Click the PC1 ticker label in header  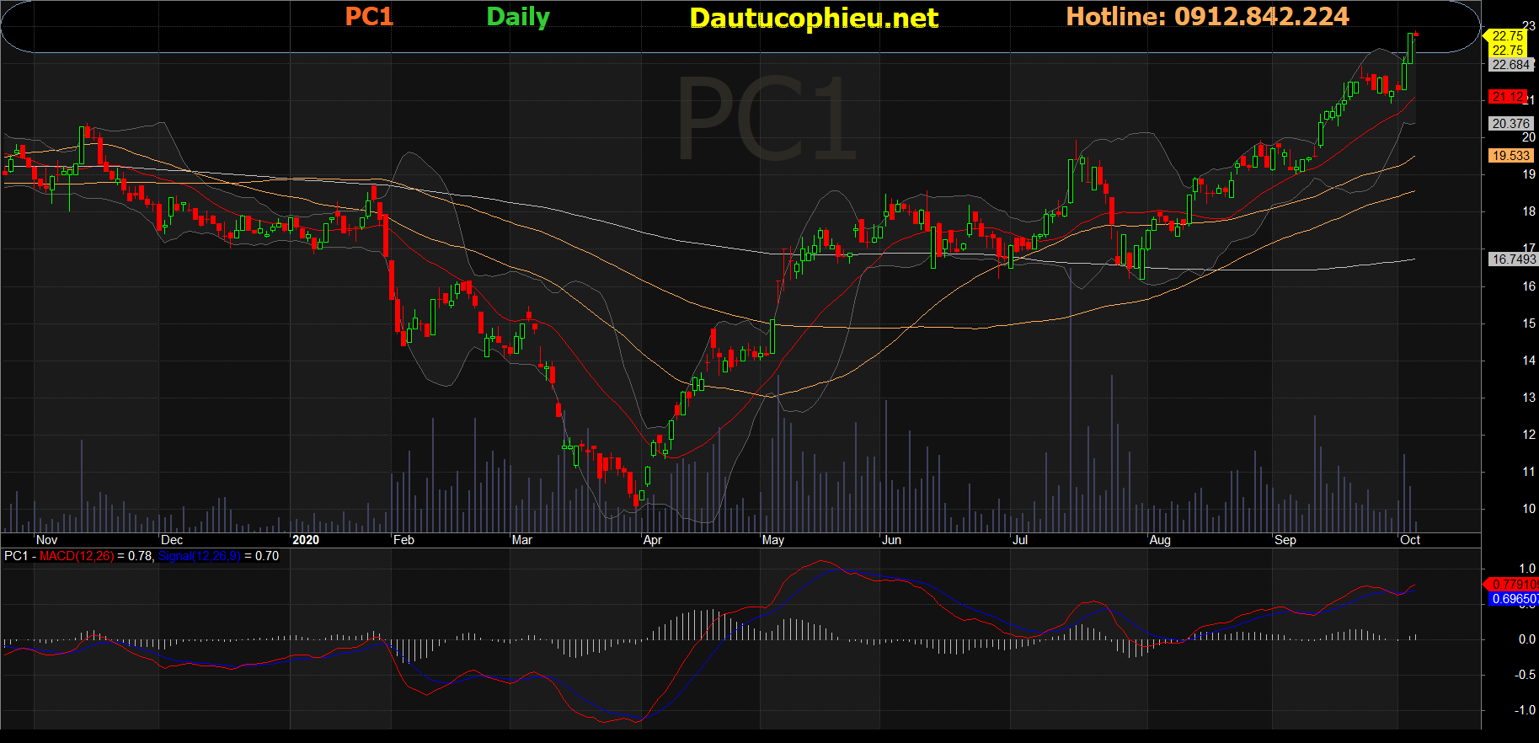click(x=369, y=17)
